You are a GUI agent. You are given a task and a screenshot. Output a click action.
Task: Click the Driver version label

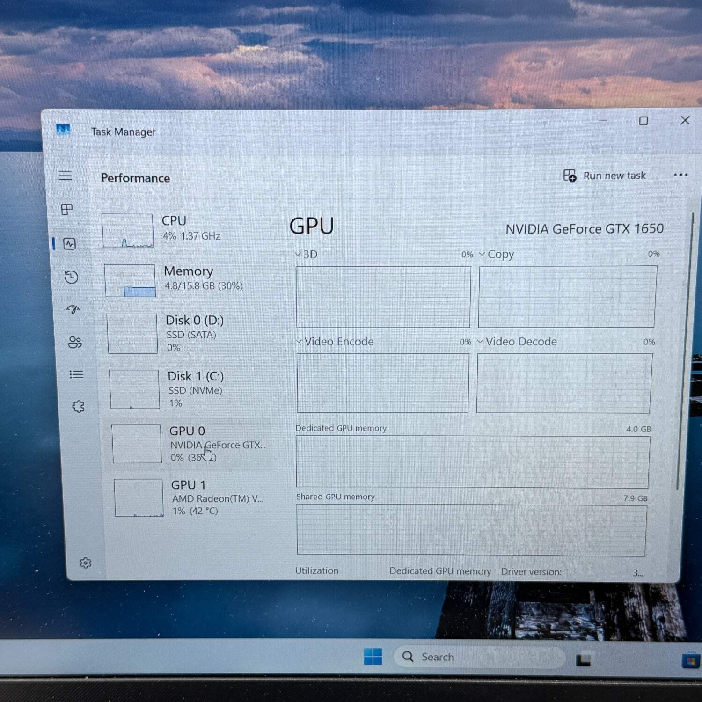pyautogui.click(x=531, y=571)
